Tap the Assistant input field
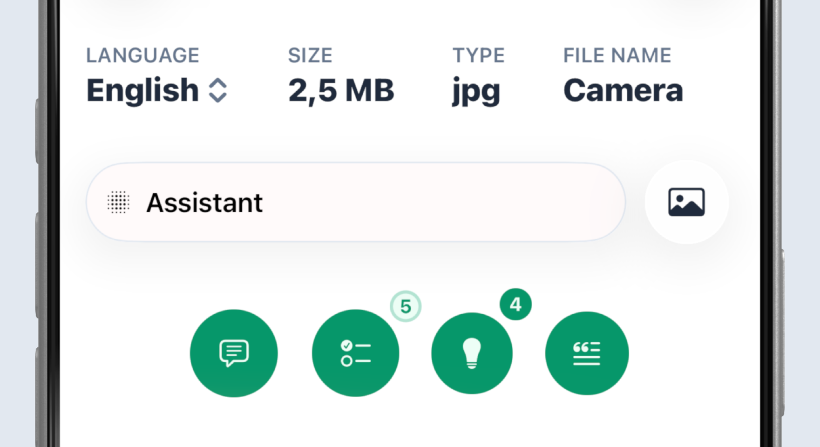 (356, 202)
